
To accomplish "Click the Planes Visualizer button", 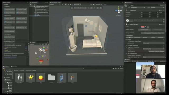I will click(x=10, y=28).
